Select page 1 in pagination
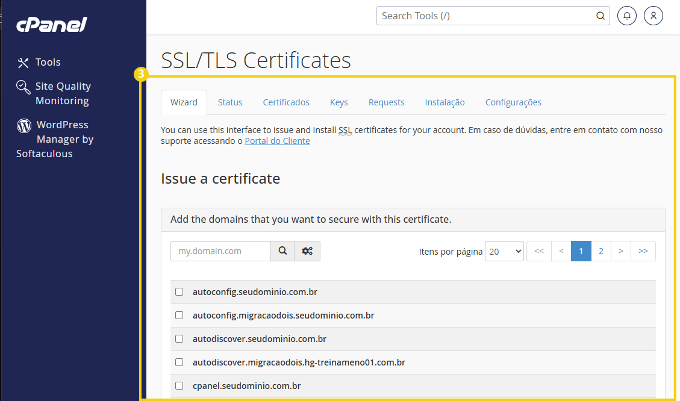Screen dimensions: 680x401 pyautogui.click(x=581, y=251)
